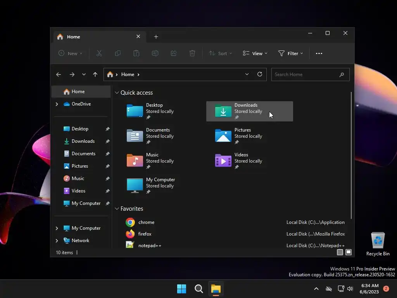
Task: Go up one level with up arrow
Action: coord(95,74)
